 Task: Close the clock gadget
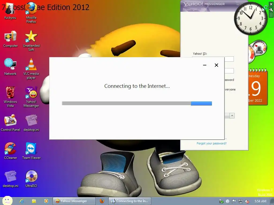[x=271, y=4]
